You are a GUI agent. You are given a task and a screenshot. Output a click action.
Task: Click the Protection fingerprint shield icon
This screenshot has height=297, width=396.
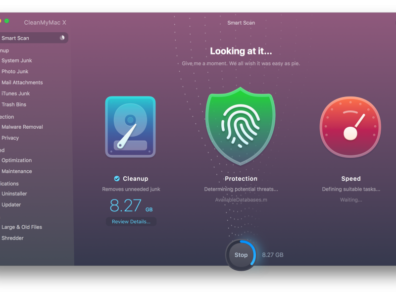pos(241,126)
